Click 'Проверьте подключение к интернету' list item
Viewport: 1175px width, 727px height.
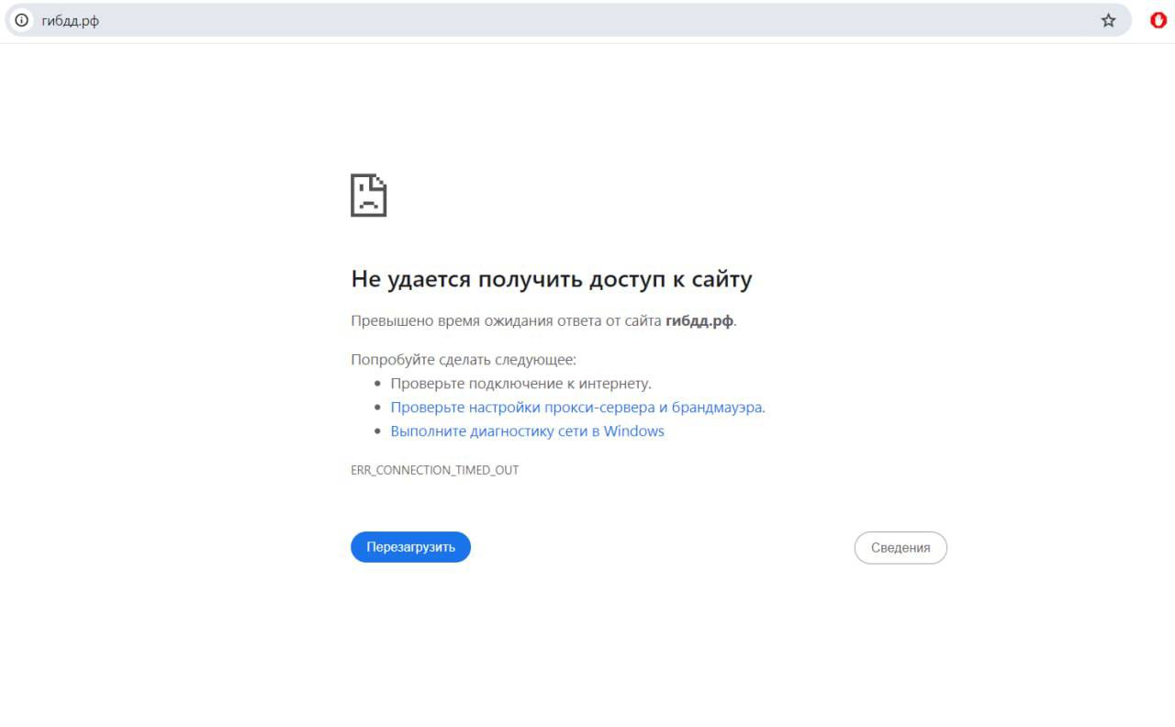pos(520,384)
